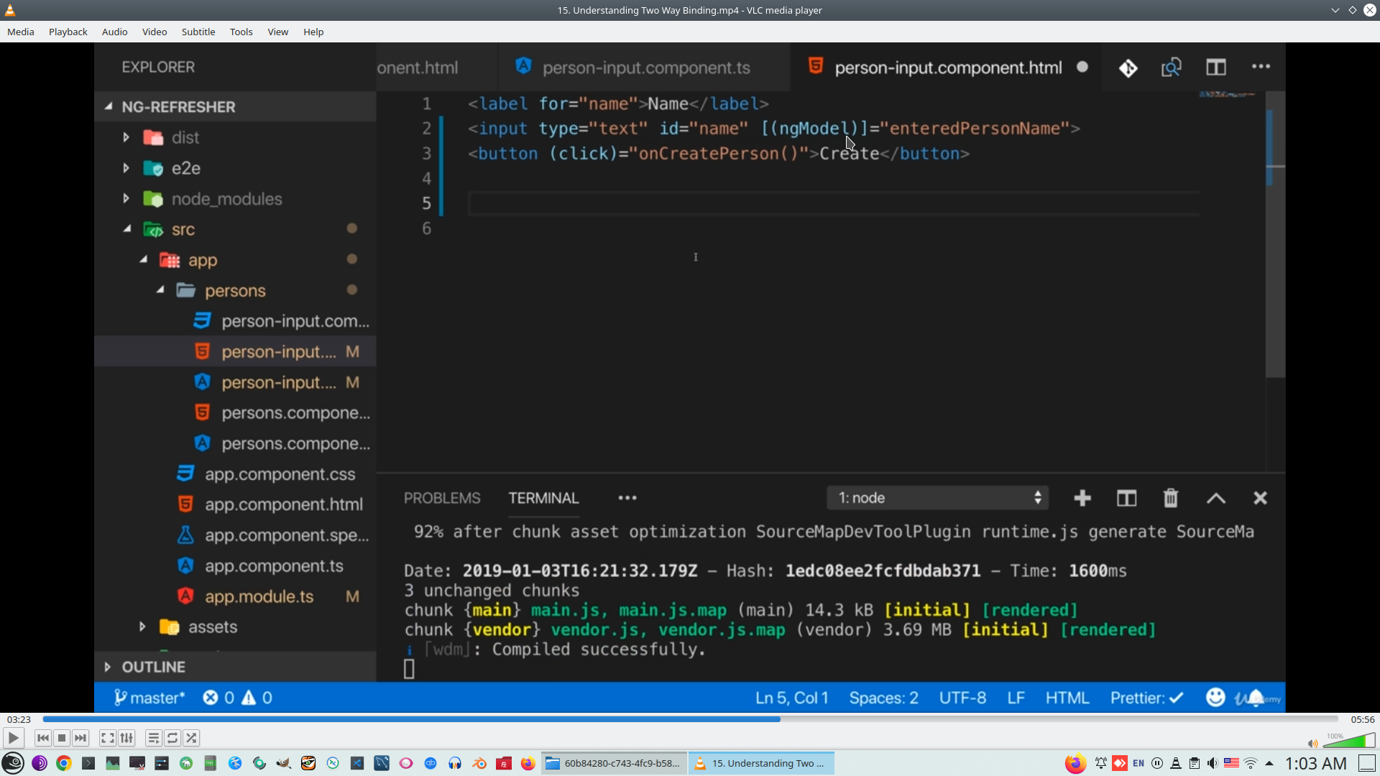Click the feedback smiley in the status bar
The image size is (1380, 776).
click(1215, 697)
